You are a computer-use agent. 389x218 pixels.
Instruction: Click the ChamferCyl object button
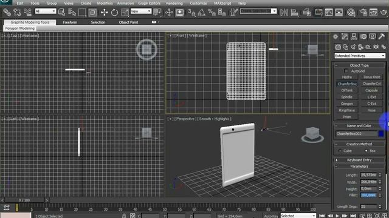(371, 84)
